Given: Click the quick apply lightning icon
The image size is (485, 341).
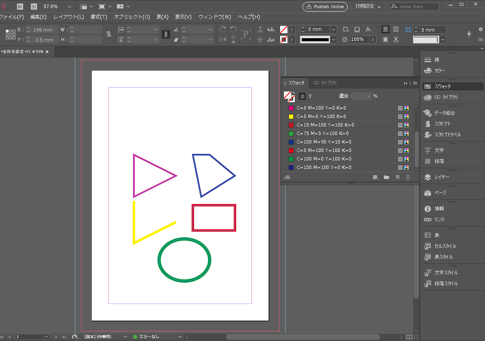Looking at the screenshot, I should point(469,34).
